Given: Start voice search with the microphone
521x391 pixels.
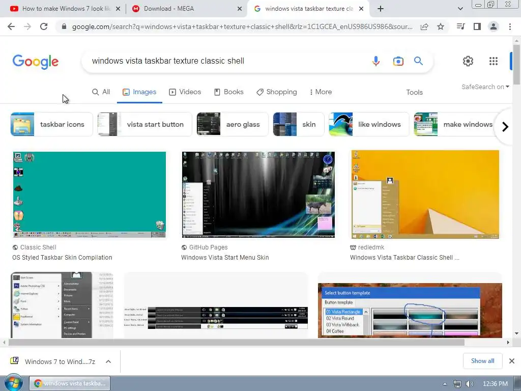Looking at the screenshot, I should point(376,61).
